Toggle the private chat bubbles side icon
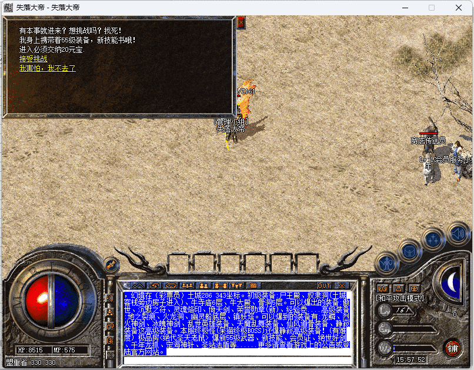Image resolution: width=474 pixels, height=370 pixels. pos(110,326)
